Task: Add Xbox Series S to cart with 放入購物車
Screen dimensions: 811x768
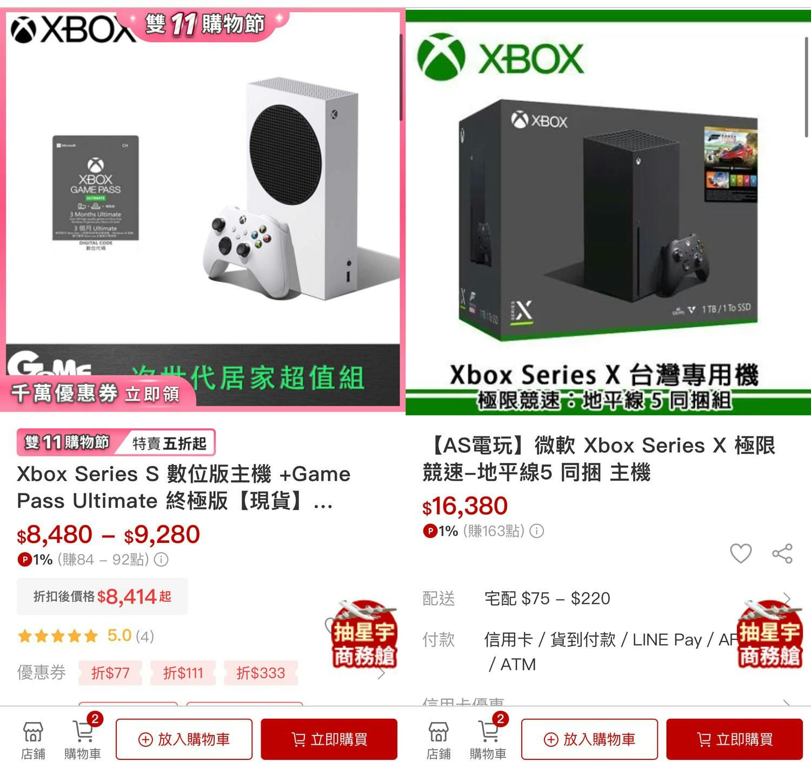Action: pyautogui.click(x=184, y=739)
